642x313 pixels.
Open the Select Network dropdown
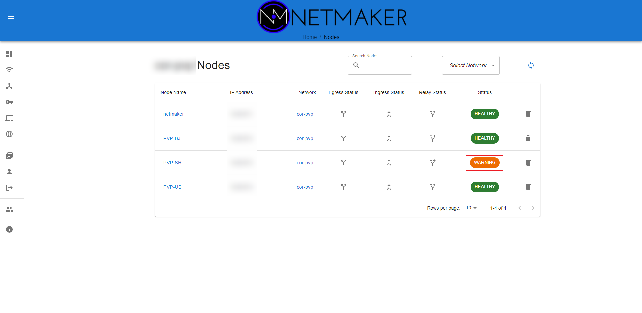(x=470, y=65)
